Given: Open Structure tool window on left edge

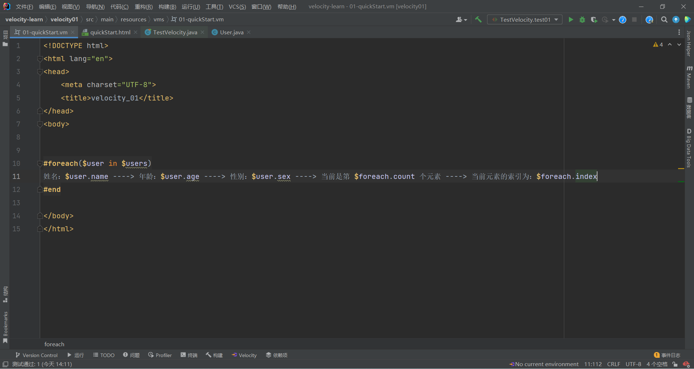Looking at the screenshot, I should point(5,294).
